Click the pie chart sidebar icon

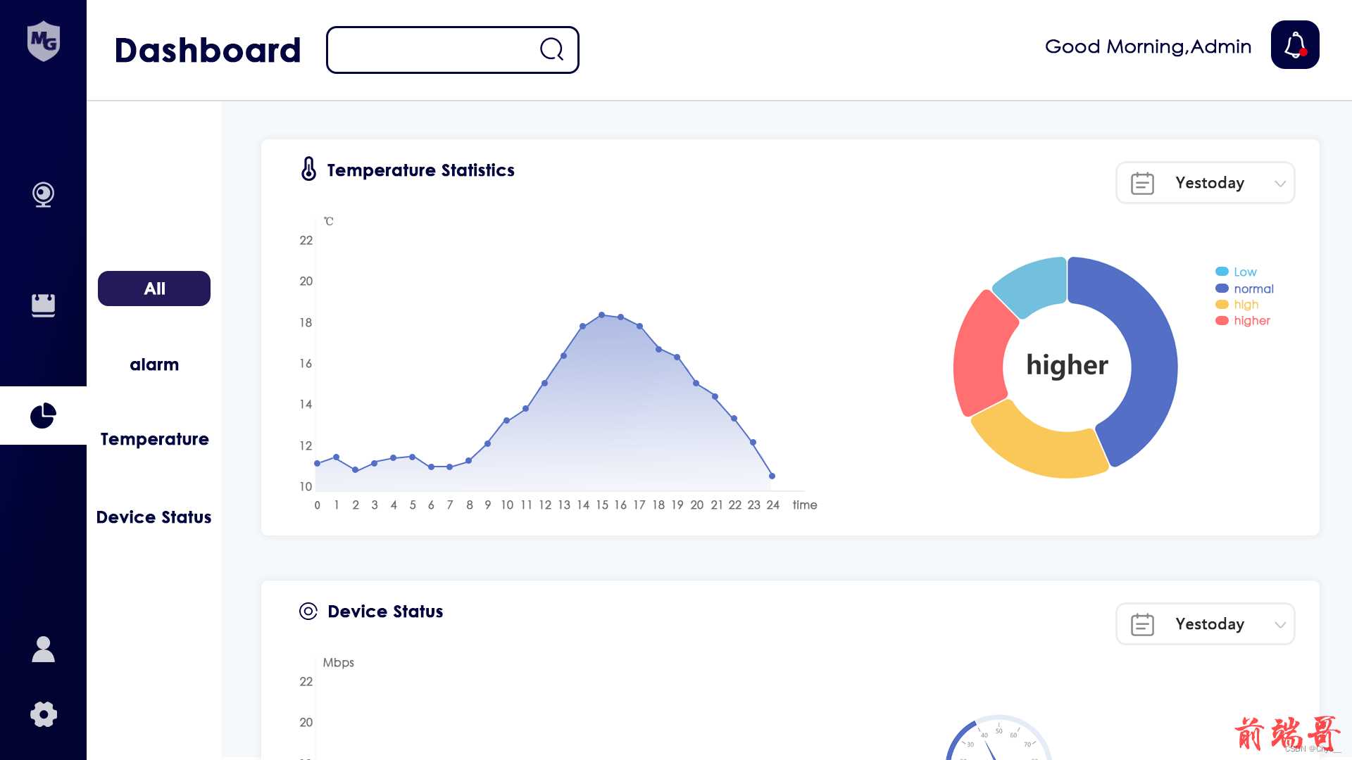tap(44, 414)
